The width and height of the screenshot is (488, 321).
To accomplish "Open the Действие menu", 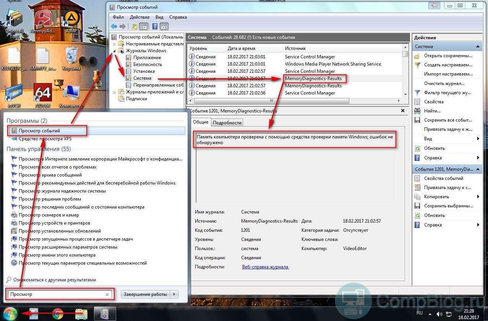I will 139,17.
